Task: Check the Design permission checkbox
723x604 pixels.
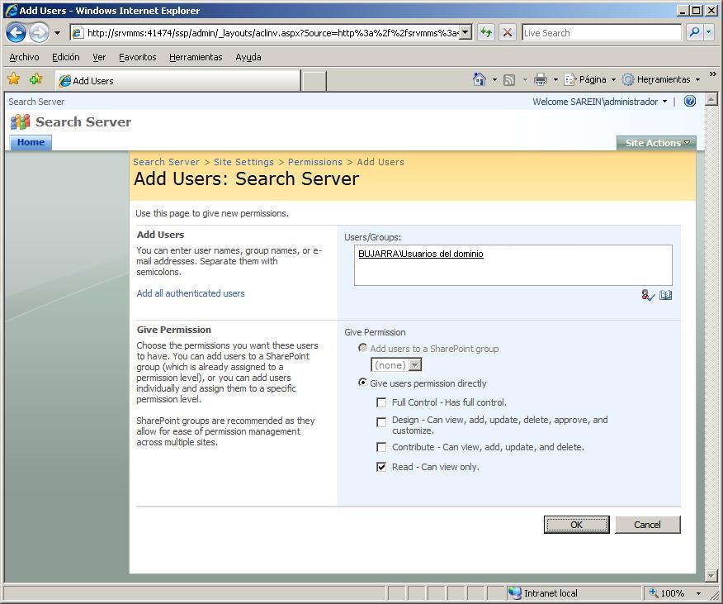Action: pyautogui.click(x=381, y=422)
